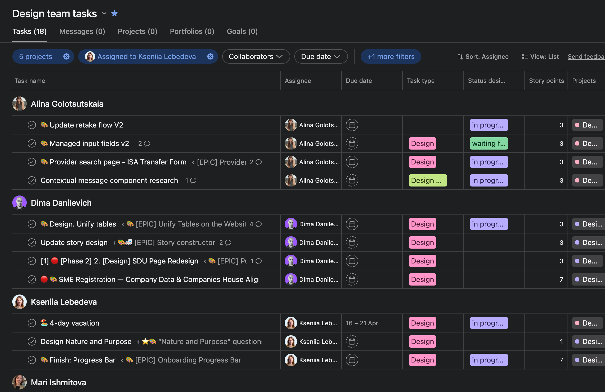Open comments on Provider search page task
The width and height of the screenshot is (605, 392).
(x=256, y=162)
